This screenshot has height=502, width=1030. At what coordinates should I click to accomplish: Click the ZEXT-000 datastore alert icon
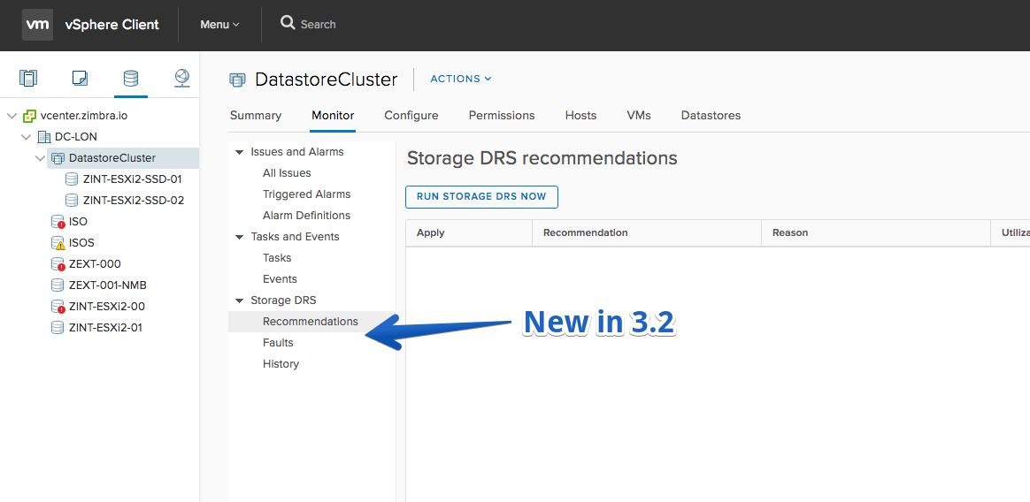pos(58,263)
